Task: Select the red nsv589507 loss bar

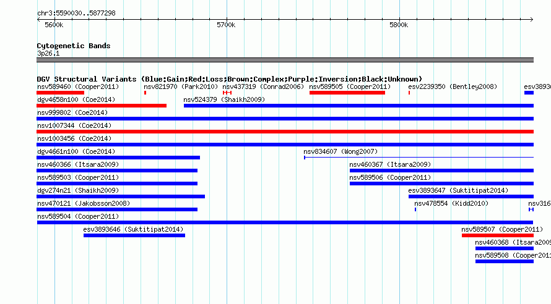Action: coord(498,235)
